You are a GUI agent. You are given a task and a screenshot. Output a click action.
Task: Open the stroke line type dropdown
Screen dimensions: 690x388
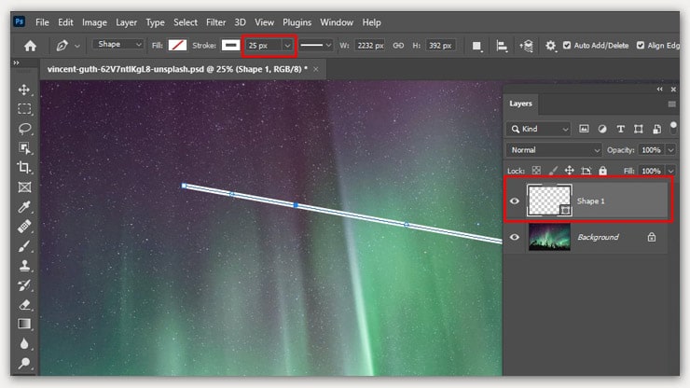[315, 46]
